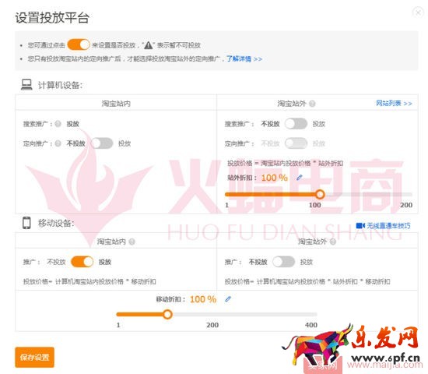Click the 400 label under 移动折扣 slider
This screenshot has width=428, height=374.
pyautogui.click(x=311, y=325)
